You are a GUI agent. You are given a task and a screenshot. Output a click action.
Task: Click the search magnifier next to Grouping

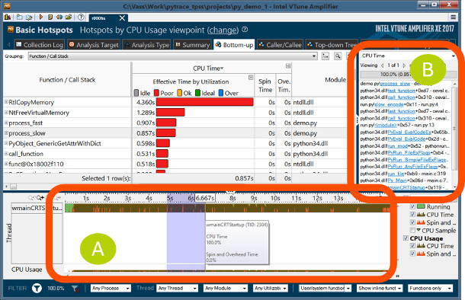point(338,56)
